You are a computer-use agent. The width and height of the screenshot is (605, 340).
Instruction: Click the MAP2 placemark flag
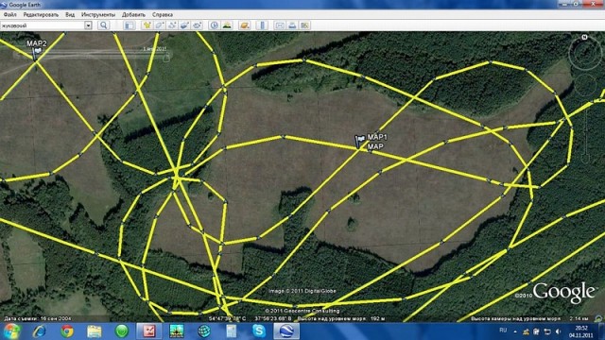[x=37, y=53]
